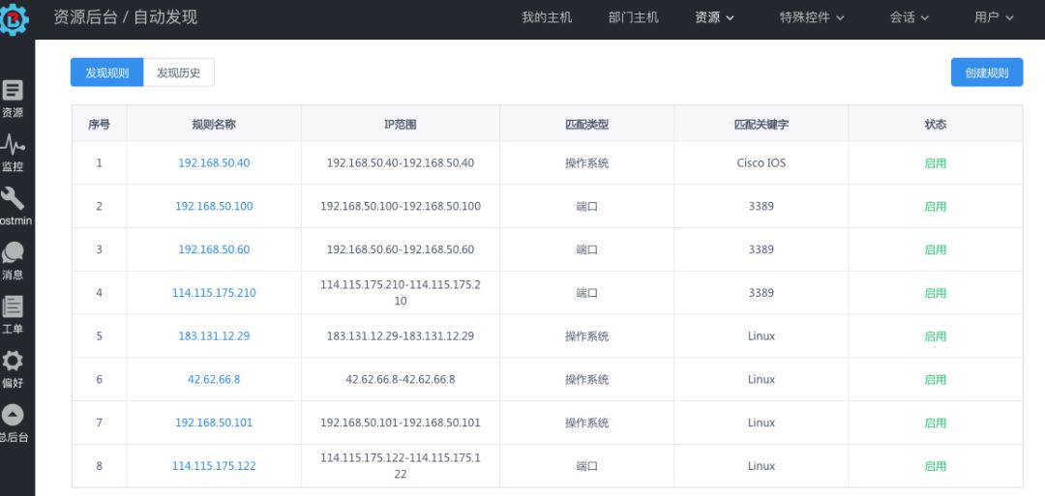
Task: Open the 偏好 preferences gear icon
Action: (x=13, y=362)
